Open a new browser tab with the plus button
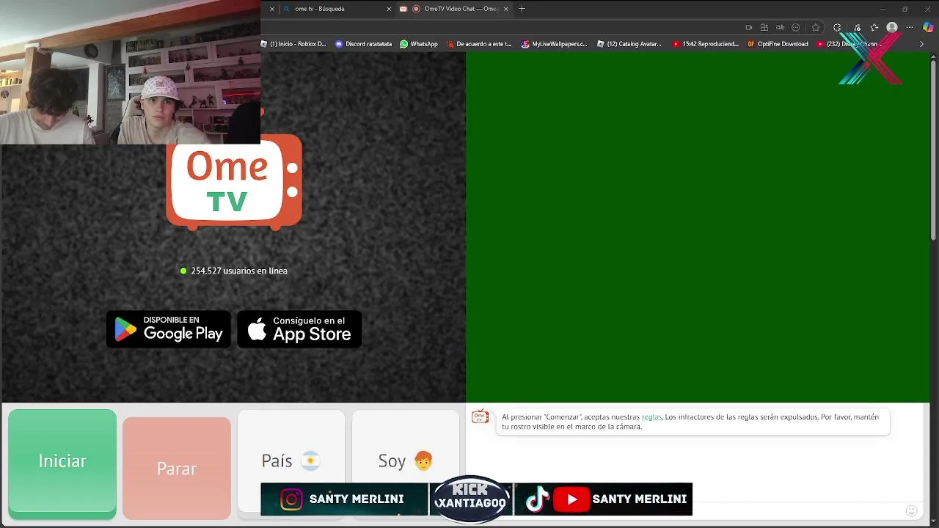This screenshot has width=939, height=528. pyautogui.click(x=522, y=9)
